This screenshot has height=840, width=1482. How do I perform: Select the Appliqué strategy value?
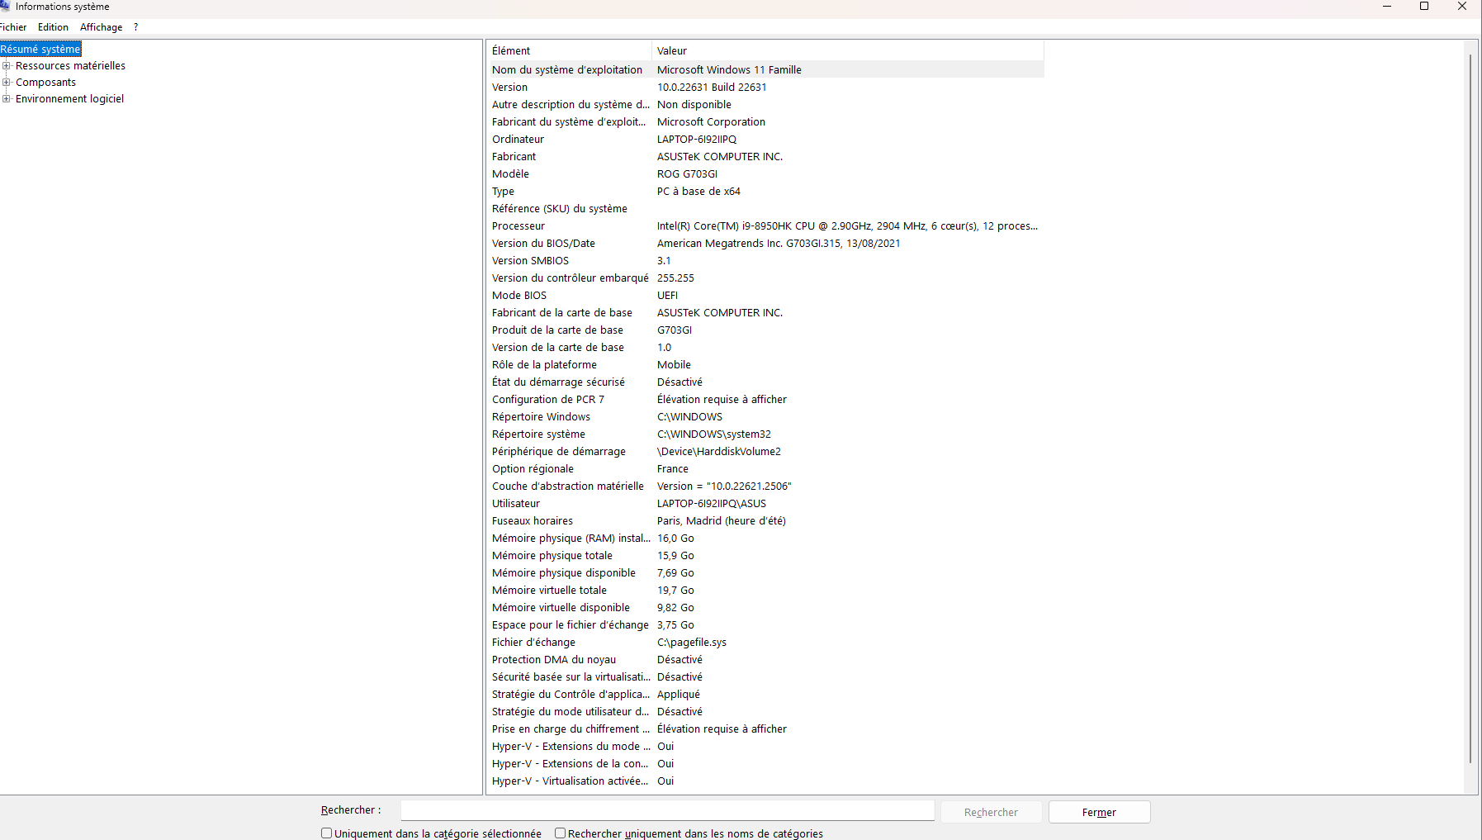pyautogui.click(x=679, y=694)
